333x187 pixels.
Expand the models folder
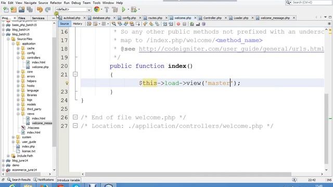[18, 104]
